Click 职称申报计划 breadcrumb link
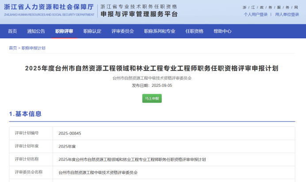Screen dimensions: 306x182 pos(34,48)
